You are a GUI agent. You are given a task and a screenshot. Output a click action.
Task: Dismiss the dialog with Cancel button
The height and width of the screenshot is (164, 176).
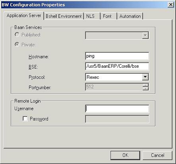point(157,155)
